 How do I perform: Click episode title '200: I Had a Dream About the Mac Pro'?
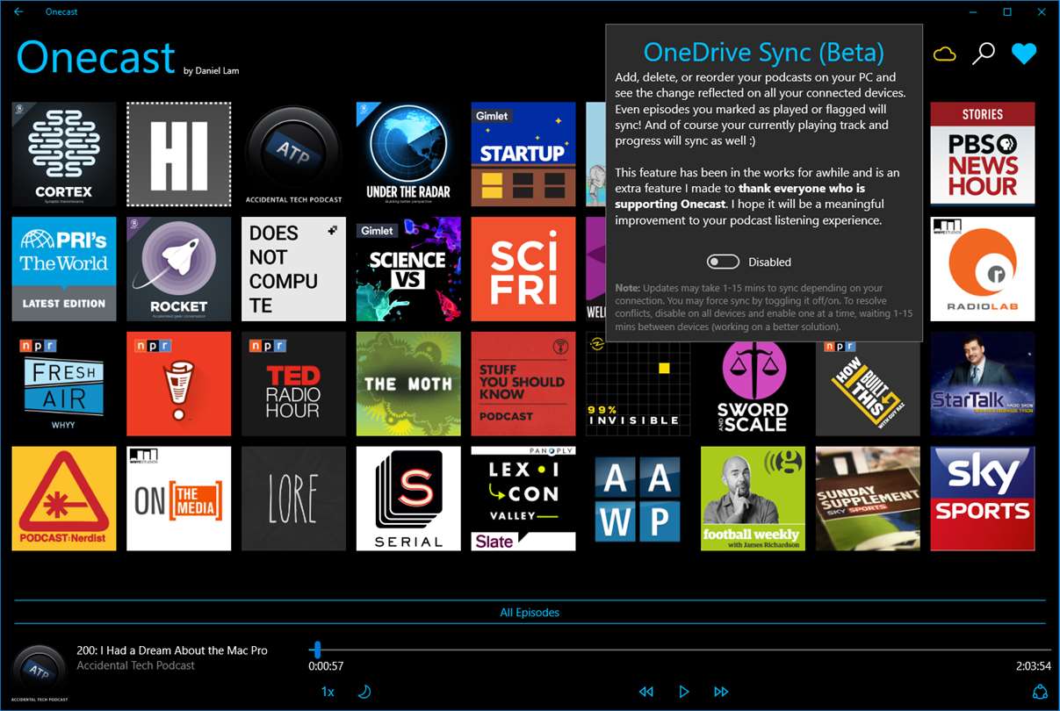pyautogui.click(x=172, y=650)
